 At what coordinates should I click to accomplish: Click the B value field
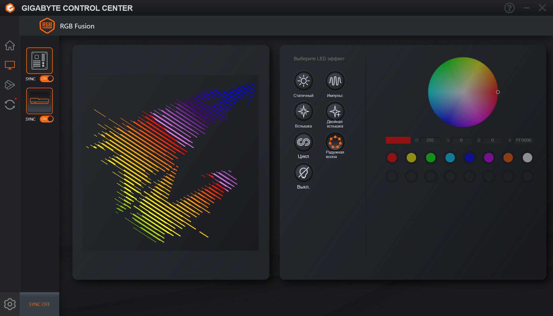click(492, 140)
